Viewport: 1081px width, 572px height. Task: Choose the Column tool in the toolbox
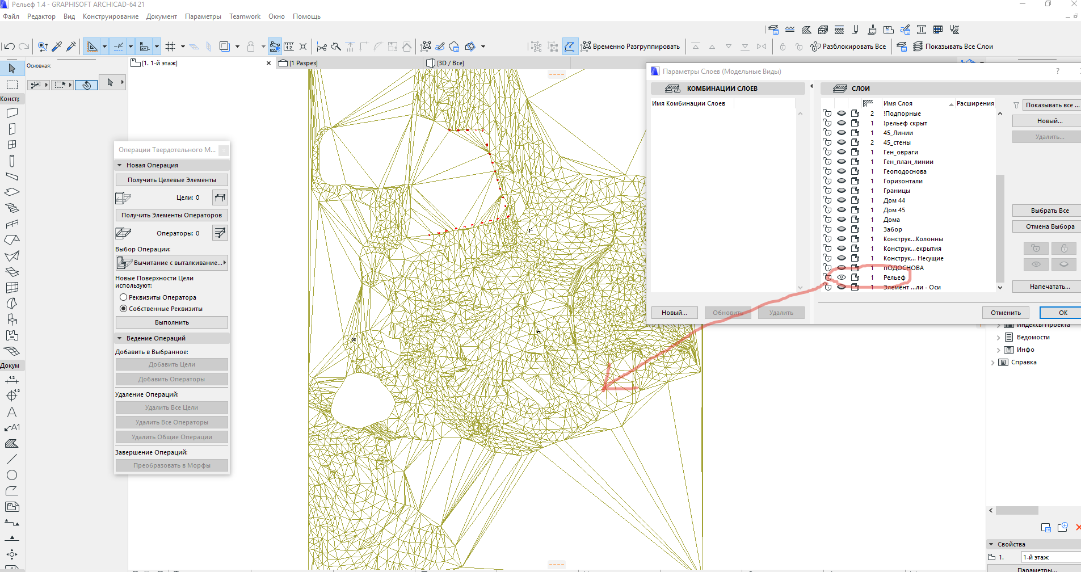click(x=12, y=161)
